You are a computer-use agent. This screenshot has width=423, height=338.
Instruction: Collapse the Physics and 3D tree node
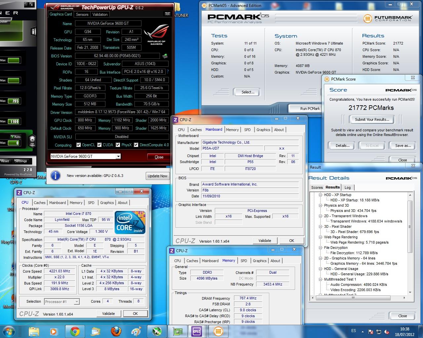(x=321, y=205)
